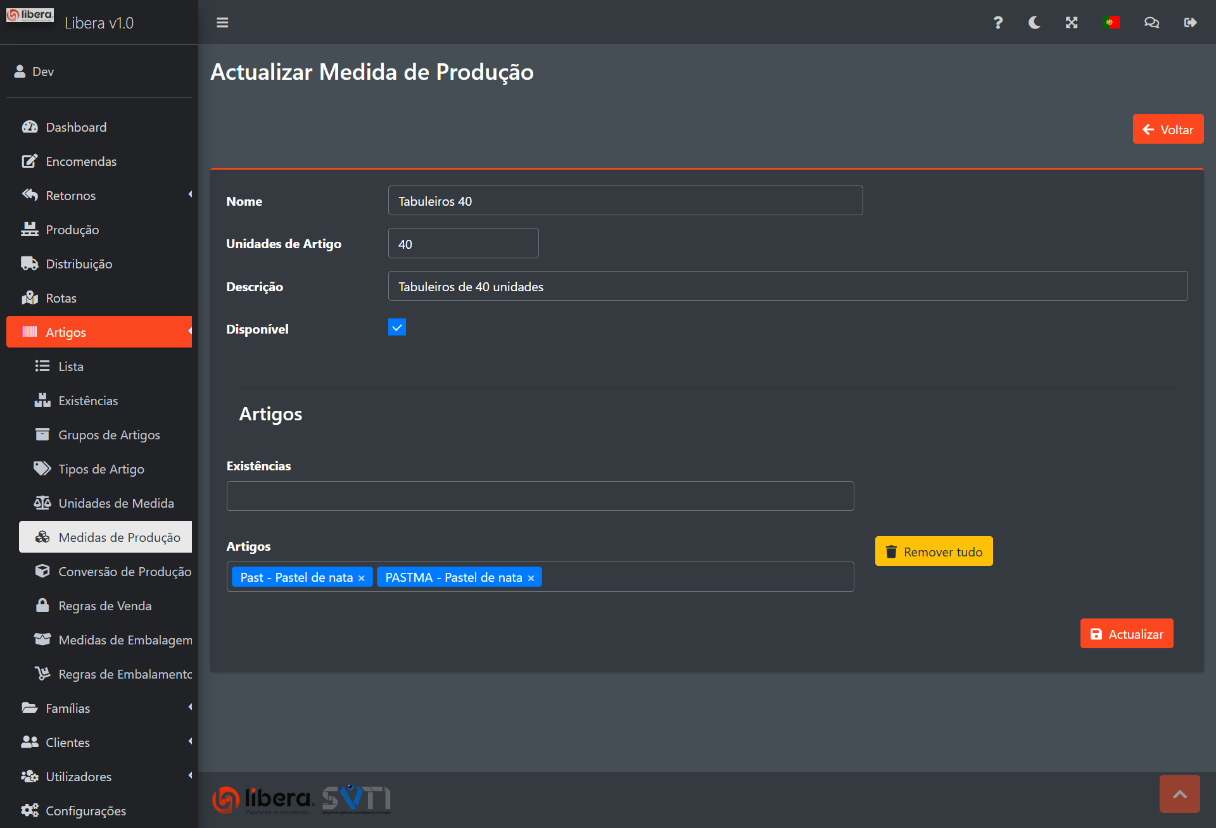Open the chat messages icon
The image size is (1216, 828).
(1151, 23)
